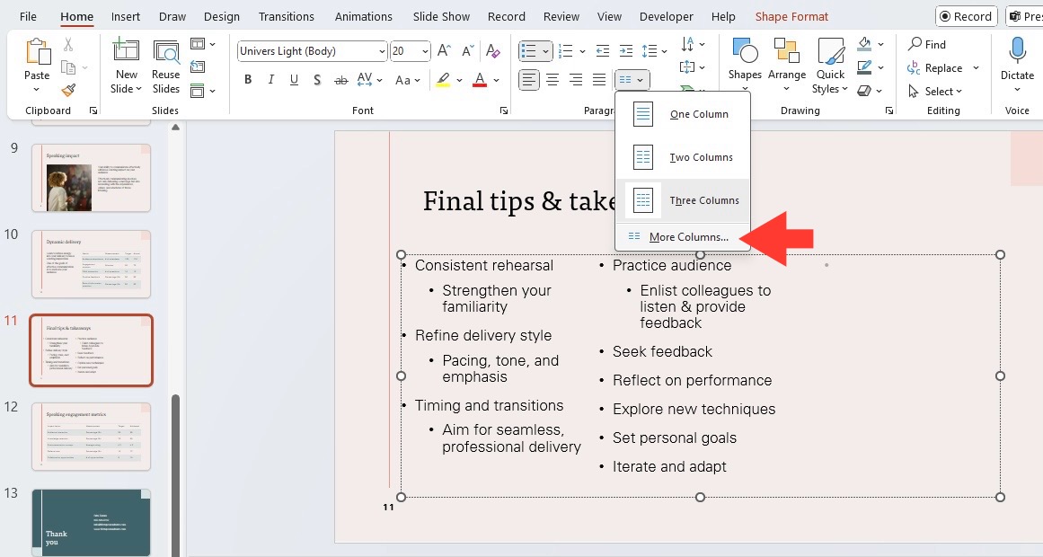
Task: Open the Shape Format tab
Action: pos(791,17)
